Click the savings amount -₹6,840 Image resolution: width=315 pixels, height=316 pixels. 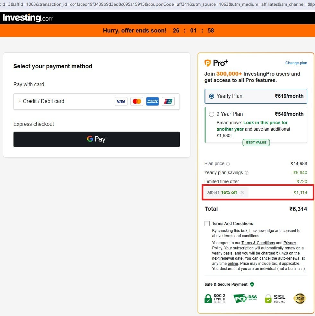(300, 172)
